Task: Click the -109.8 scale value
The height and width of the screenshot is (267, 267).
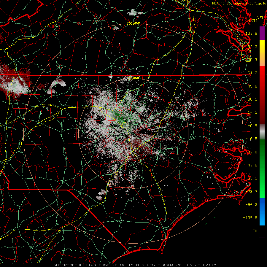Action: point(250,218)
